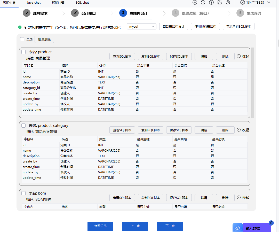Go to 理解需求 step

(x=40, y=13)
